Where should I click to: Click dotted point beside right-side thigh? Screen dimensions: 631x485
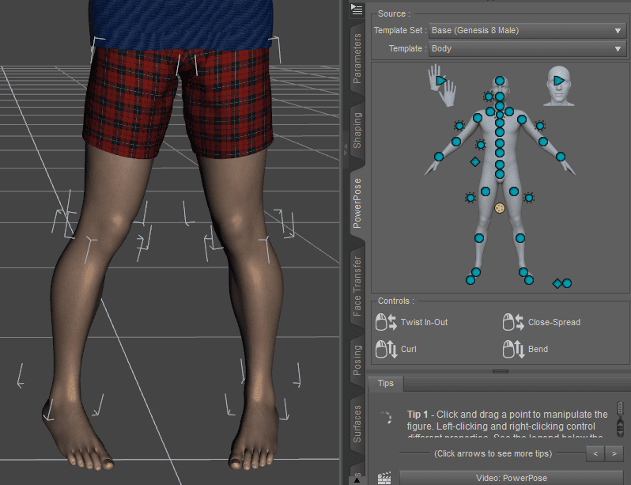[x=529, y=198]
